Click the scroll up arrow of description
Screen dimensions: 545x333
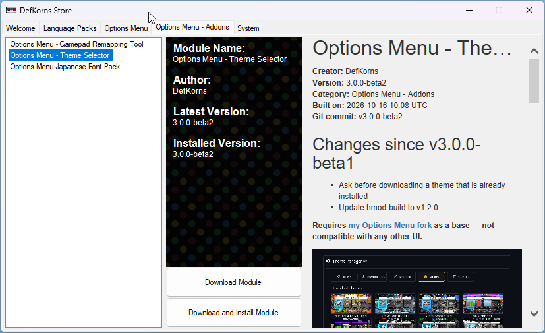point(534,51)
